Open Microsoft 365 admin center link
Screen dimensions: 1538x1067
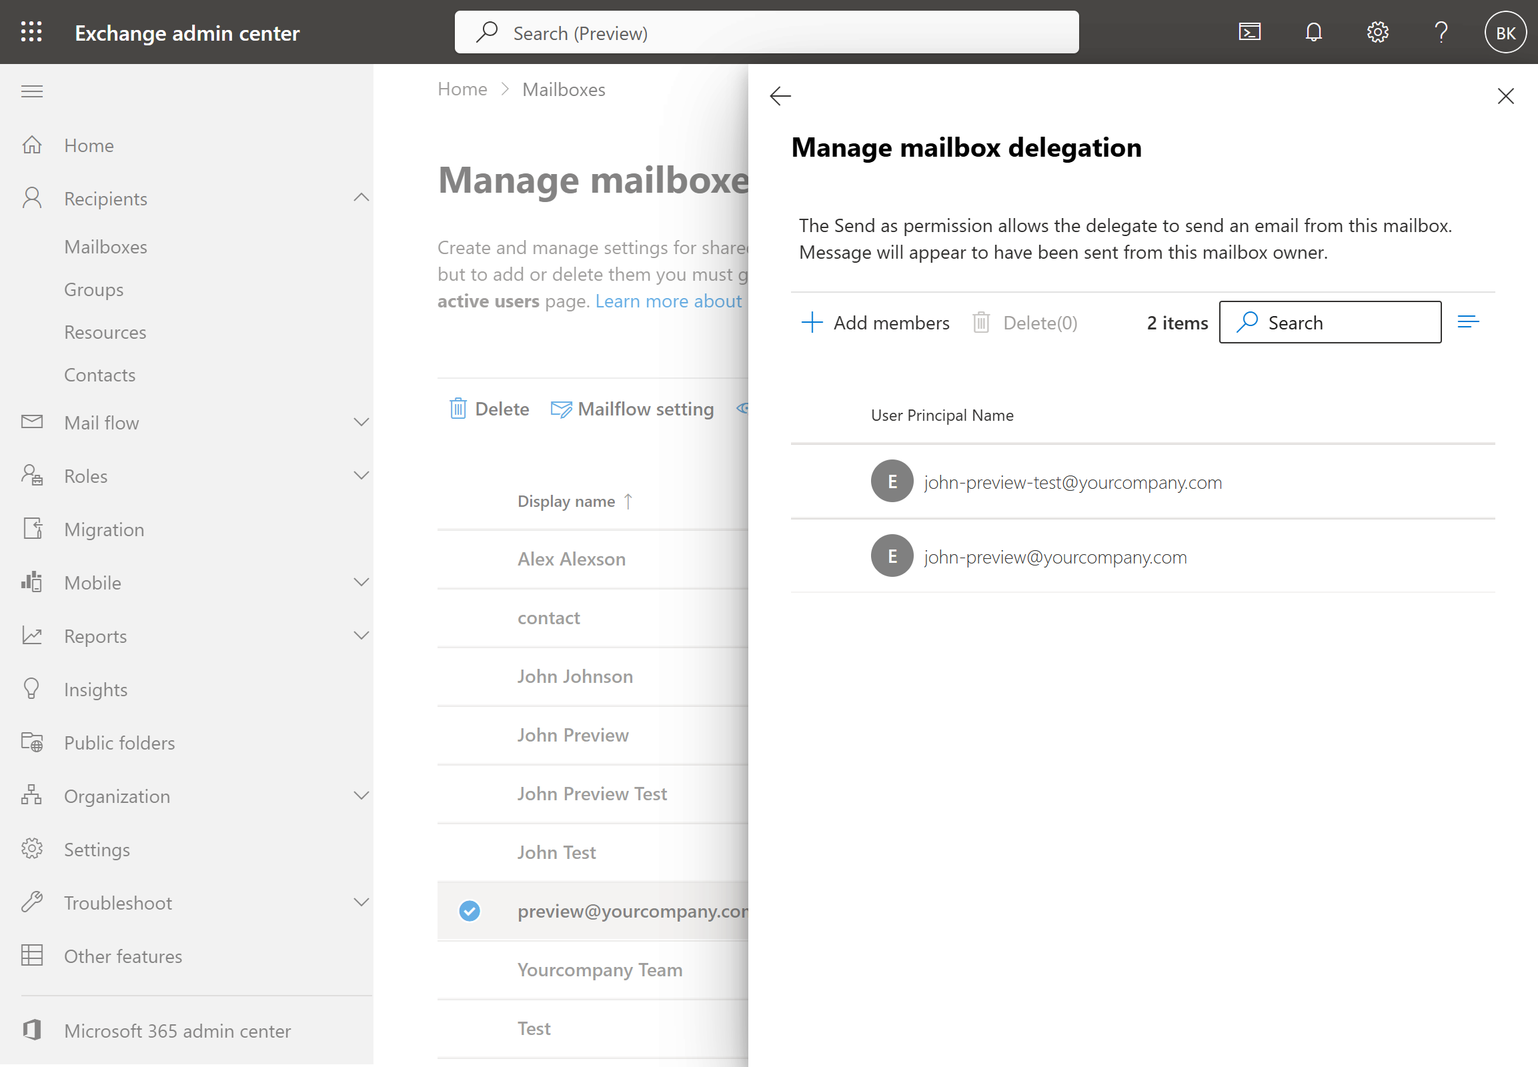(178, 1030)
